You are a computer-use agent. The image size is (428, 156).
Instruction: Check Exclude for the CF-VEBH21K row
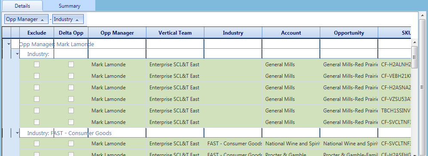(36, 76)
